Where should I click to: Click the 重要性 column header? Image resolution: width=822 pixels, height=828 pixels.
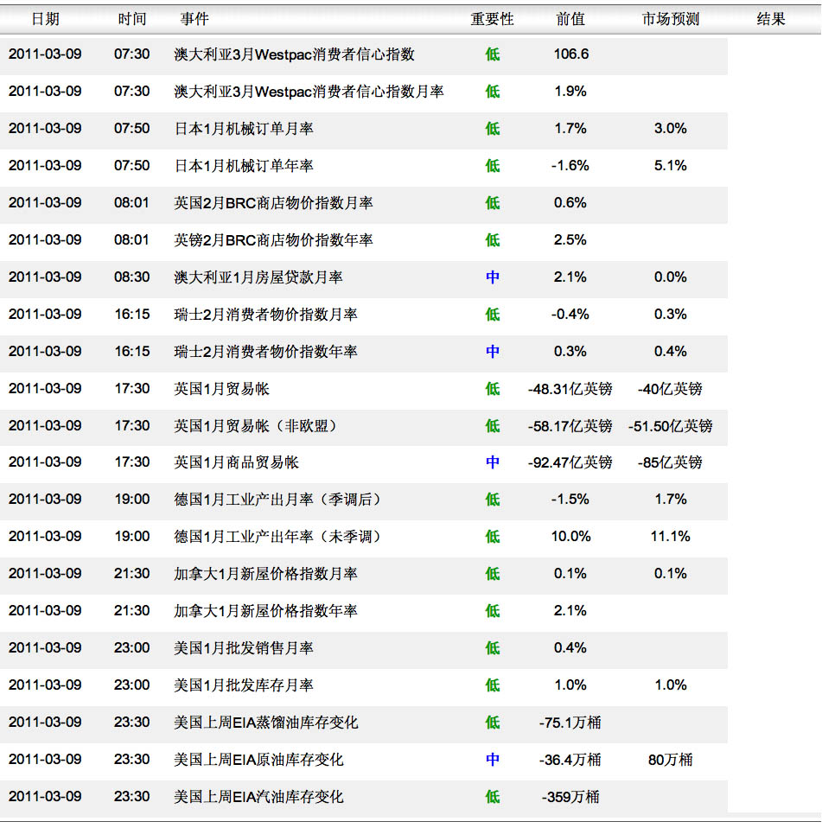point(492,19)
